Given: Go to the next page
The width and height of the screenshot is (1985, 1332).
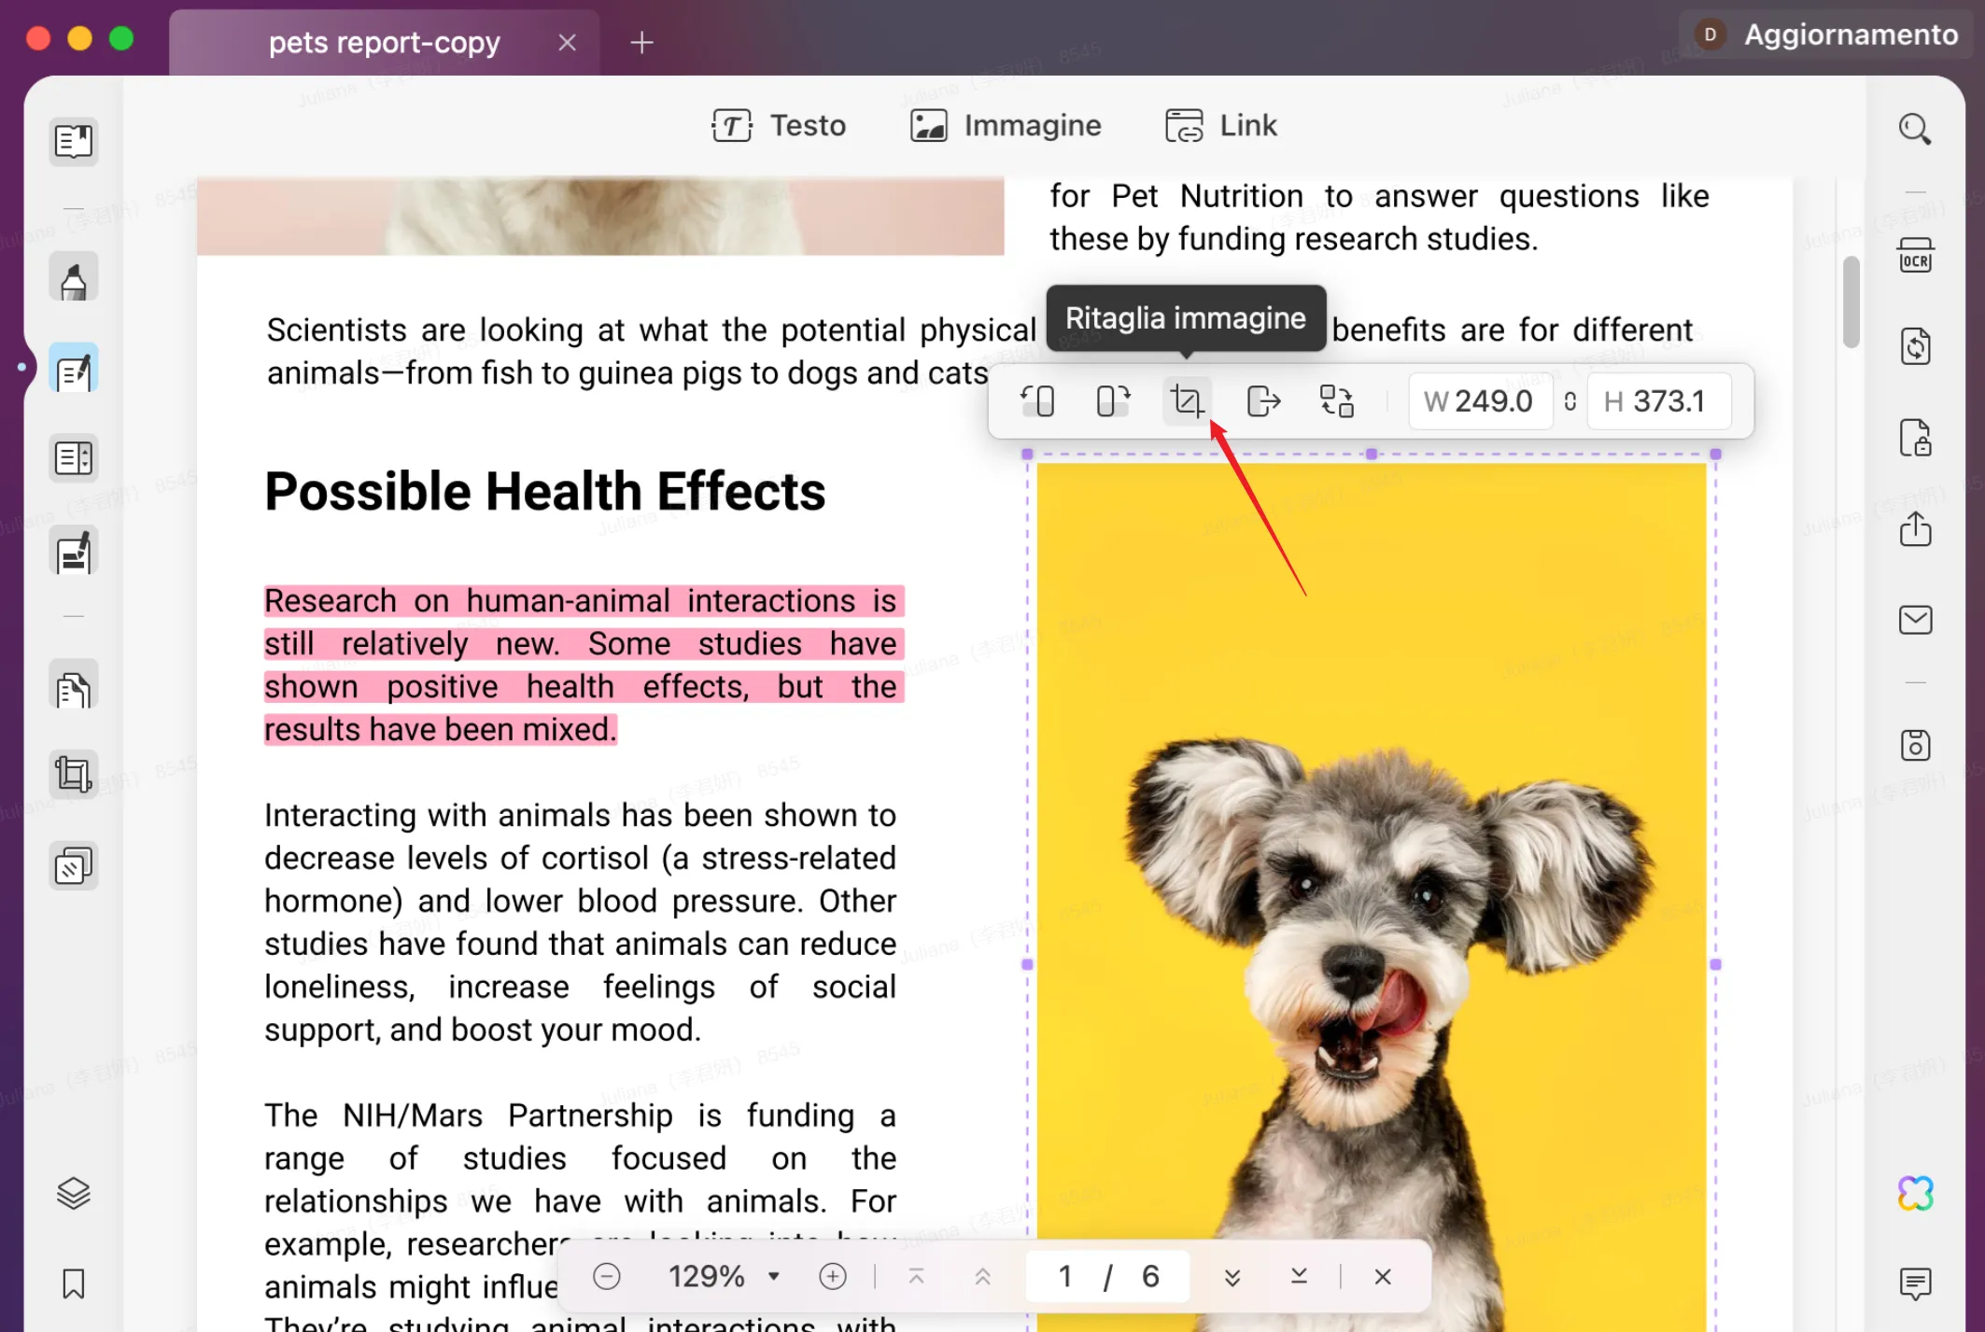Looking at the screenshot, I should pos(1232,1276).
